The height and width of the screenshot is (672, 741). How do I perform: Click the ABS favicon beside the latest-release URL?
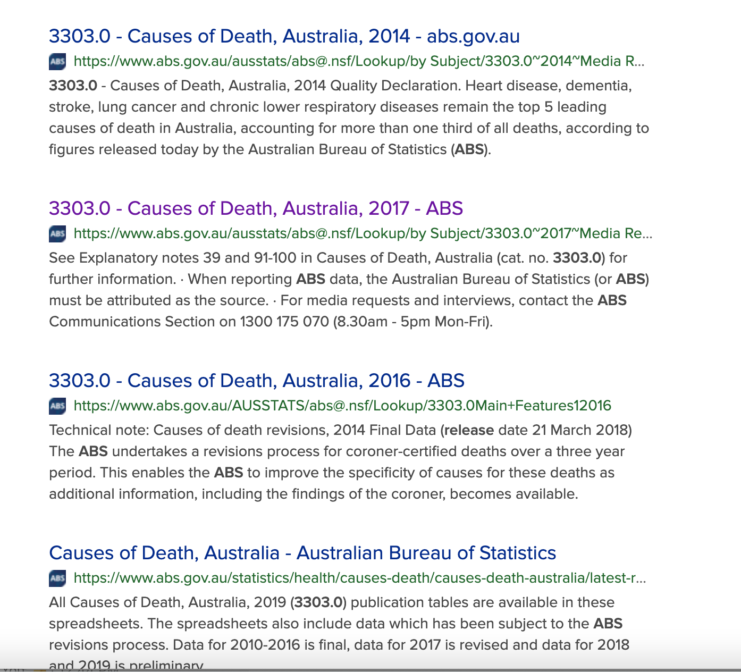point(57,578)
